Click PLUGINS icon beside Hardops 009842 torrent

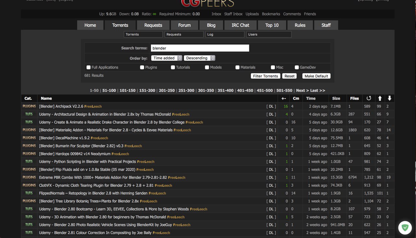(29, 154)
